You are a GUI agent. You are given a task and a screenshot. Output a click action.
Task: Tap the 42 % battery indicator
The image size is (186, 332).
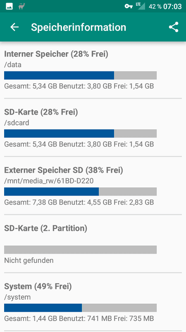pos(155,7)
